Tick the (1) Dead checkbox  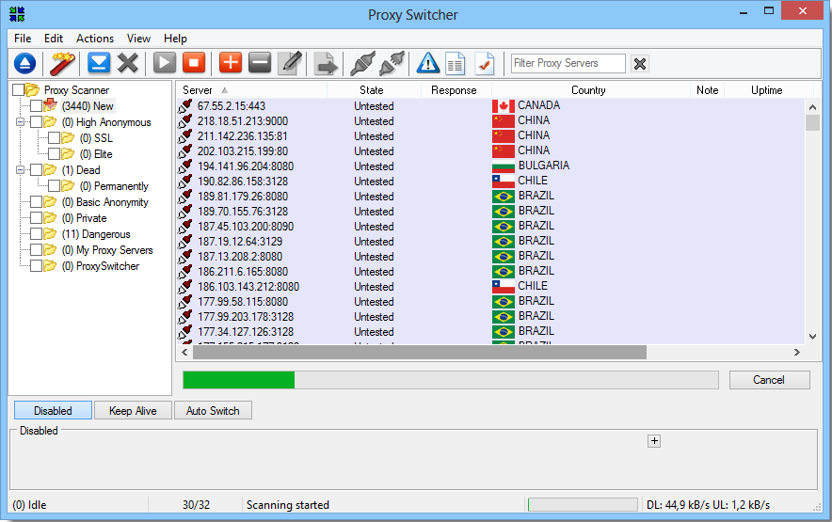coord(36,169)
